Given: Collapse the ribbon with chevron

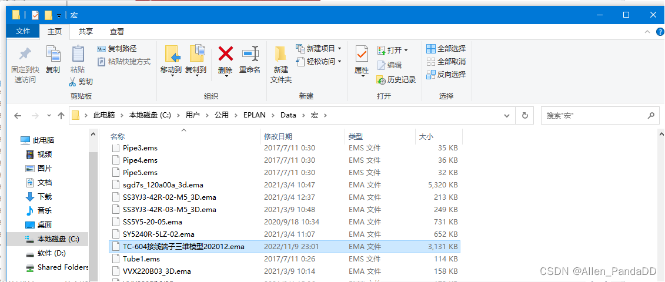Looking at the screenshot, I should 647,31.
